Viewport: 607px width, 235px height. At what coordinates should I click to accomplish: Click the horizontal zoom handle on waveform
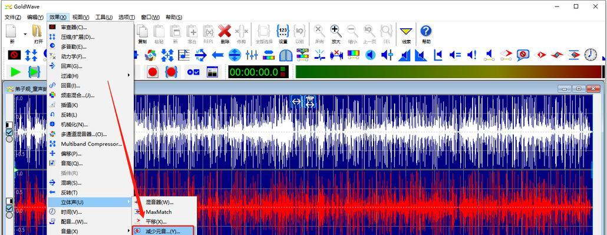point(296,102)
